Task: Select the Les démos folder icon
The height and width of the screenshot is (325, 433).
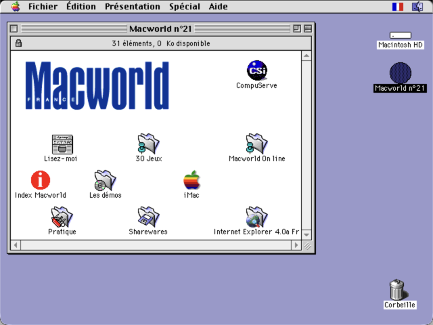Action: [106, 181]
